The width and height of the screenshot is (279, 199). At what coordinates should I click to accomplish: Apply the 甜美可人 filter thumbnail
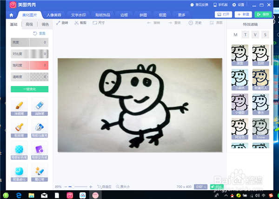tap(261, 80)
